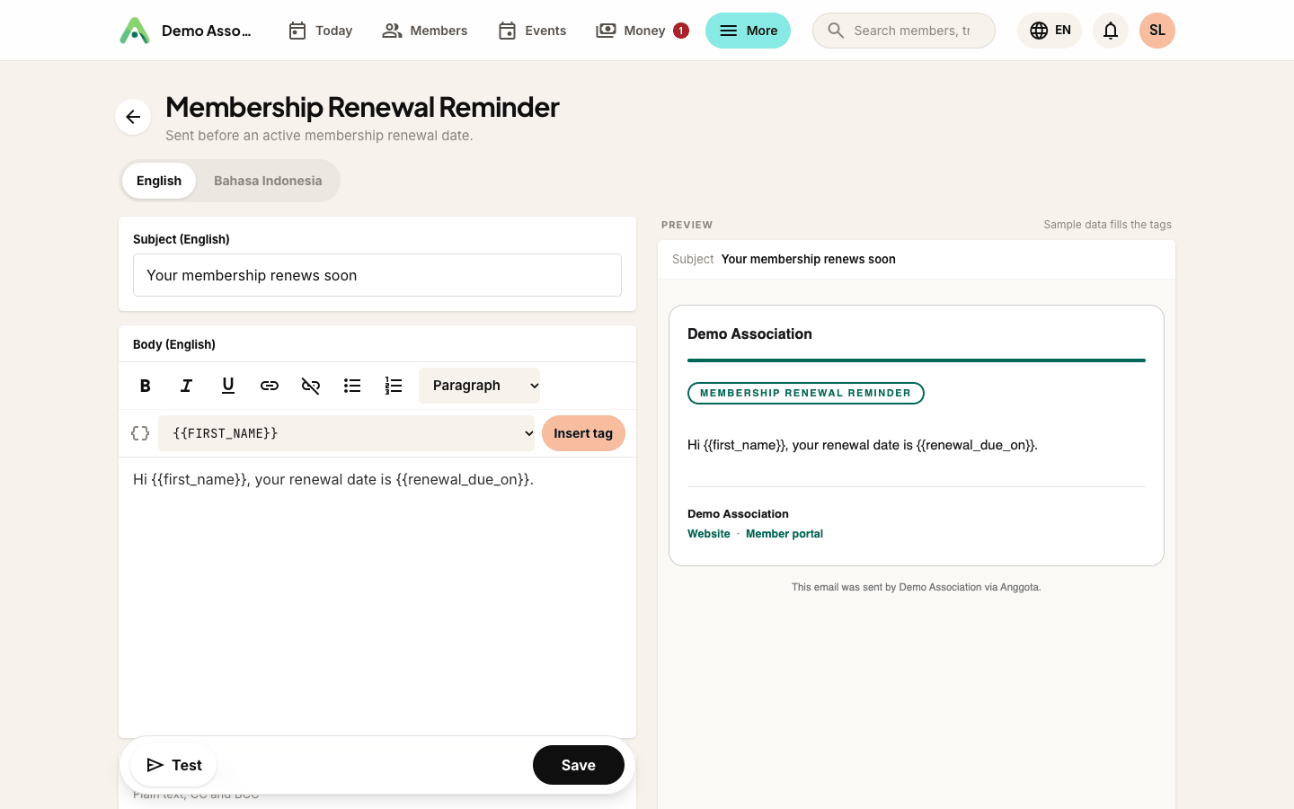The image size is (1294, 809).
Task: Focus the Search members field
Action: (904, 31)
